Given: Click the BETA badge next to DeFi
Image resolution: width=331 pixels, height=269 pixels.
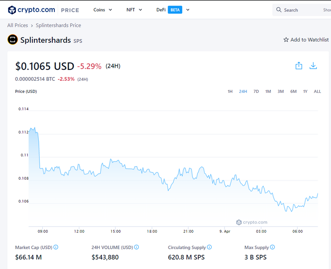Looking at the screenshot, I should tap(175, 10).
